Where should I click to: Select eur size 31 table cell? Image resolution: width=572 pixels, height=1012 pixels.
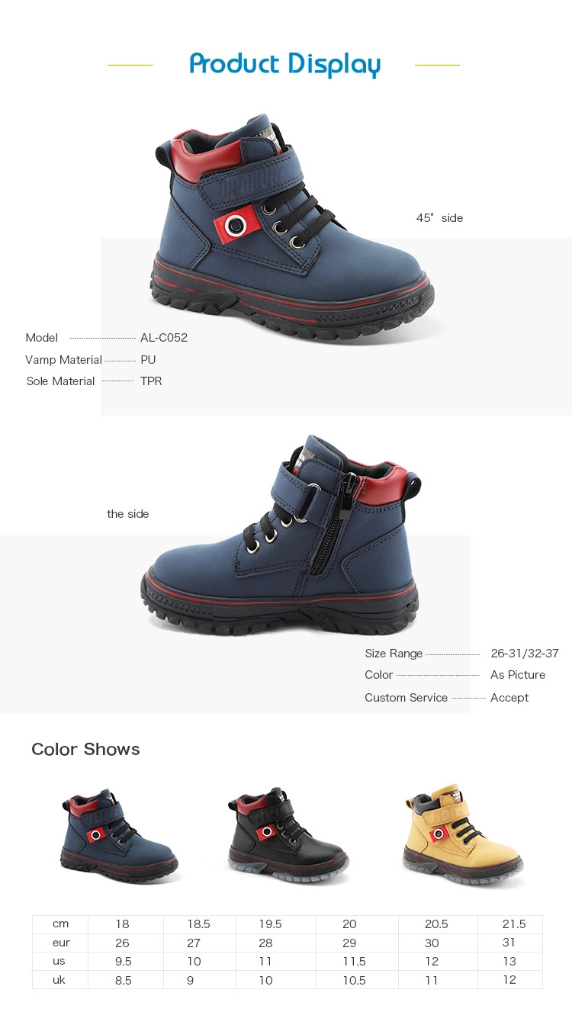[x=509, y=943]
